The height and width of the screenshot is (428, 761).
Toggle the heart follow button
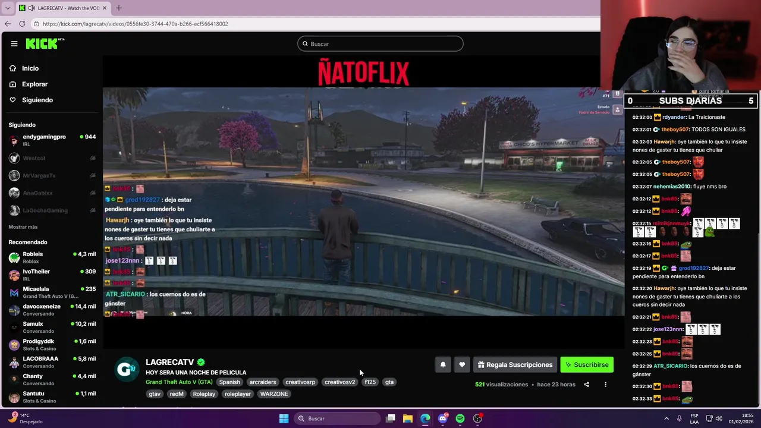(x=462, y=365)
